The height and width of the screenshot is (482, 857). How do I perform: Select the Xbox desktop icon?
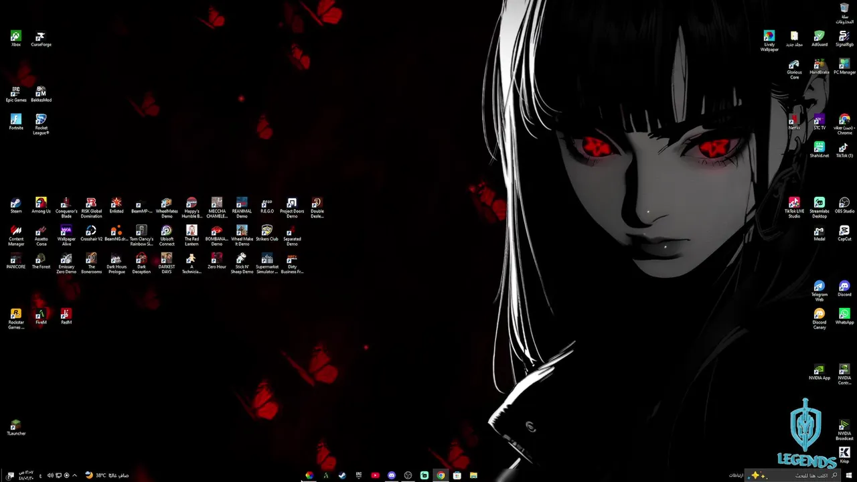(x=16, y=39)
